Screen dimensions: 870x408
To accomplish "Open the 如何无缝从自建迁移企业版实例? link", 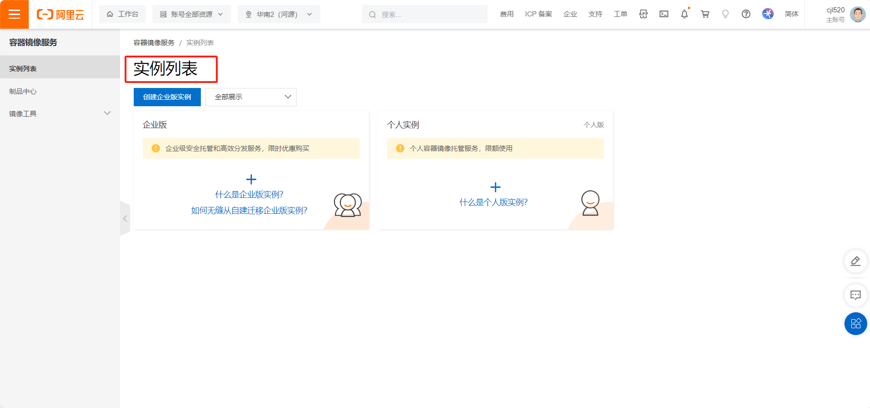I will point(249,211).
